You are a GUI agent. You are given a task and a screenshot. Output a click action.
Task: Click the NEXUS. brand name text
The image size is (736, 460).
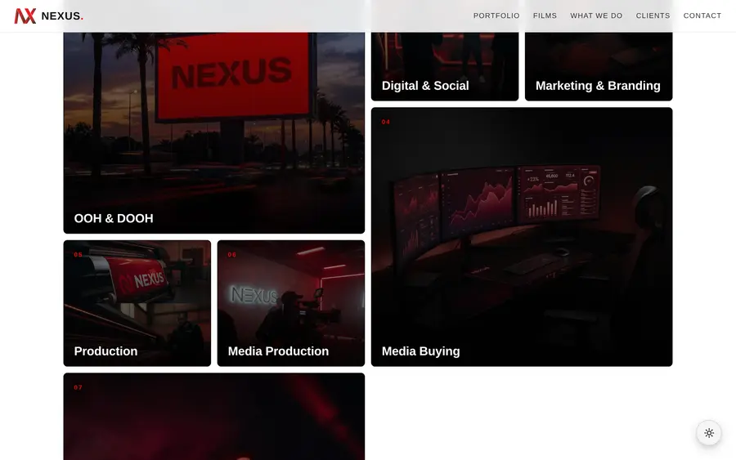tap(62, 16)
